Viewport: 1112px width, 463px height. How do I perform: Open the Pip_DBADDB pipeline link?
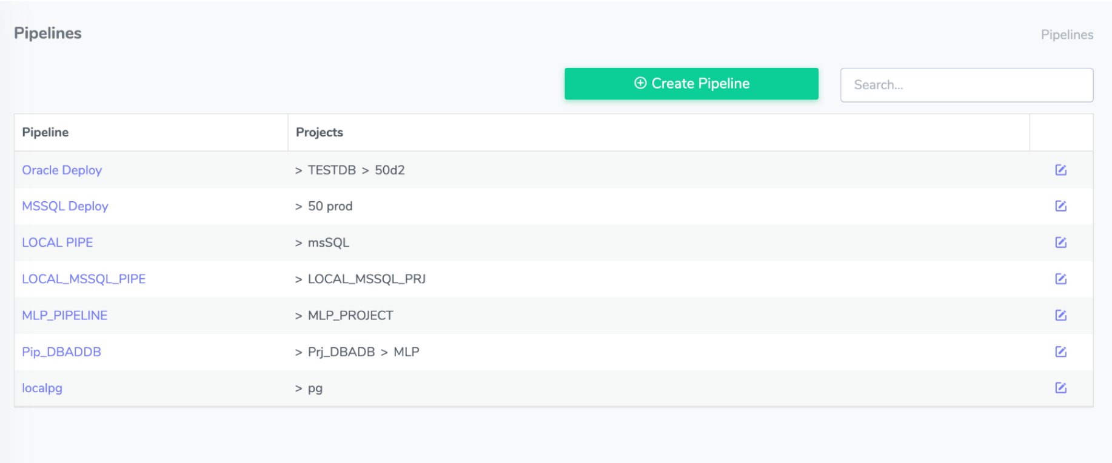[x=61, y=351]
